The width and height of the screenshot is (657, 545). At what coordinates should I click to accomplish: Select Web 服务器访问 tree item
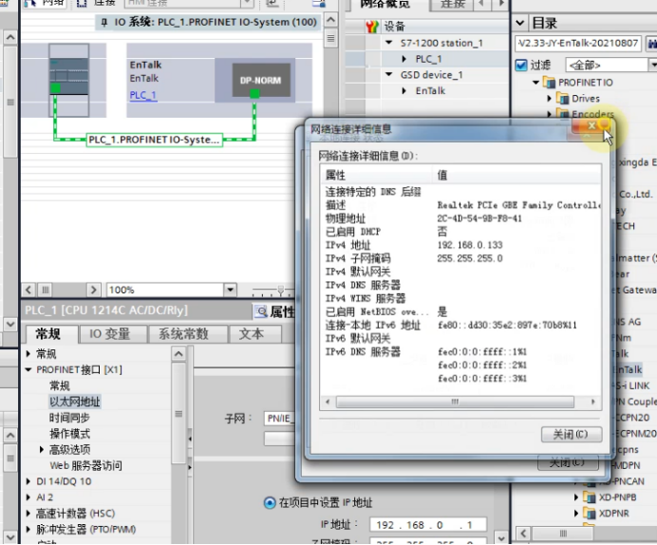coord(85,465)
